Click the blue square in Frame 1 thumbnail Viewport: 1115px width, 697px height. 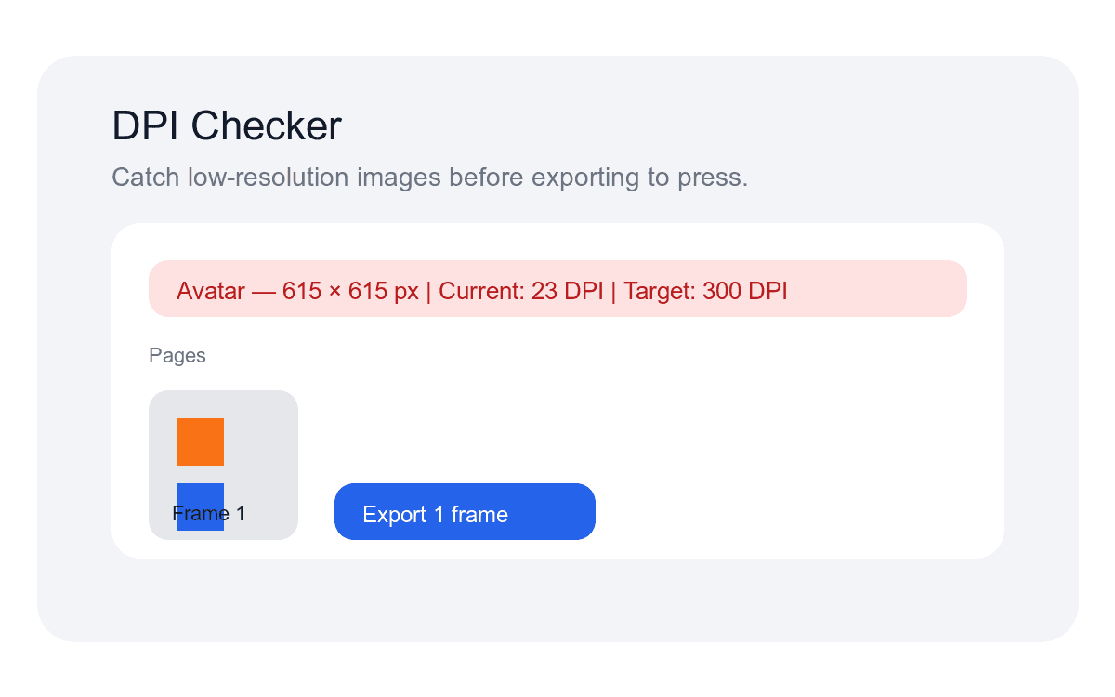pyautogui.click(x=200, y=506)
